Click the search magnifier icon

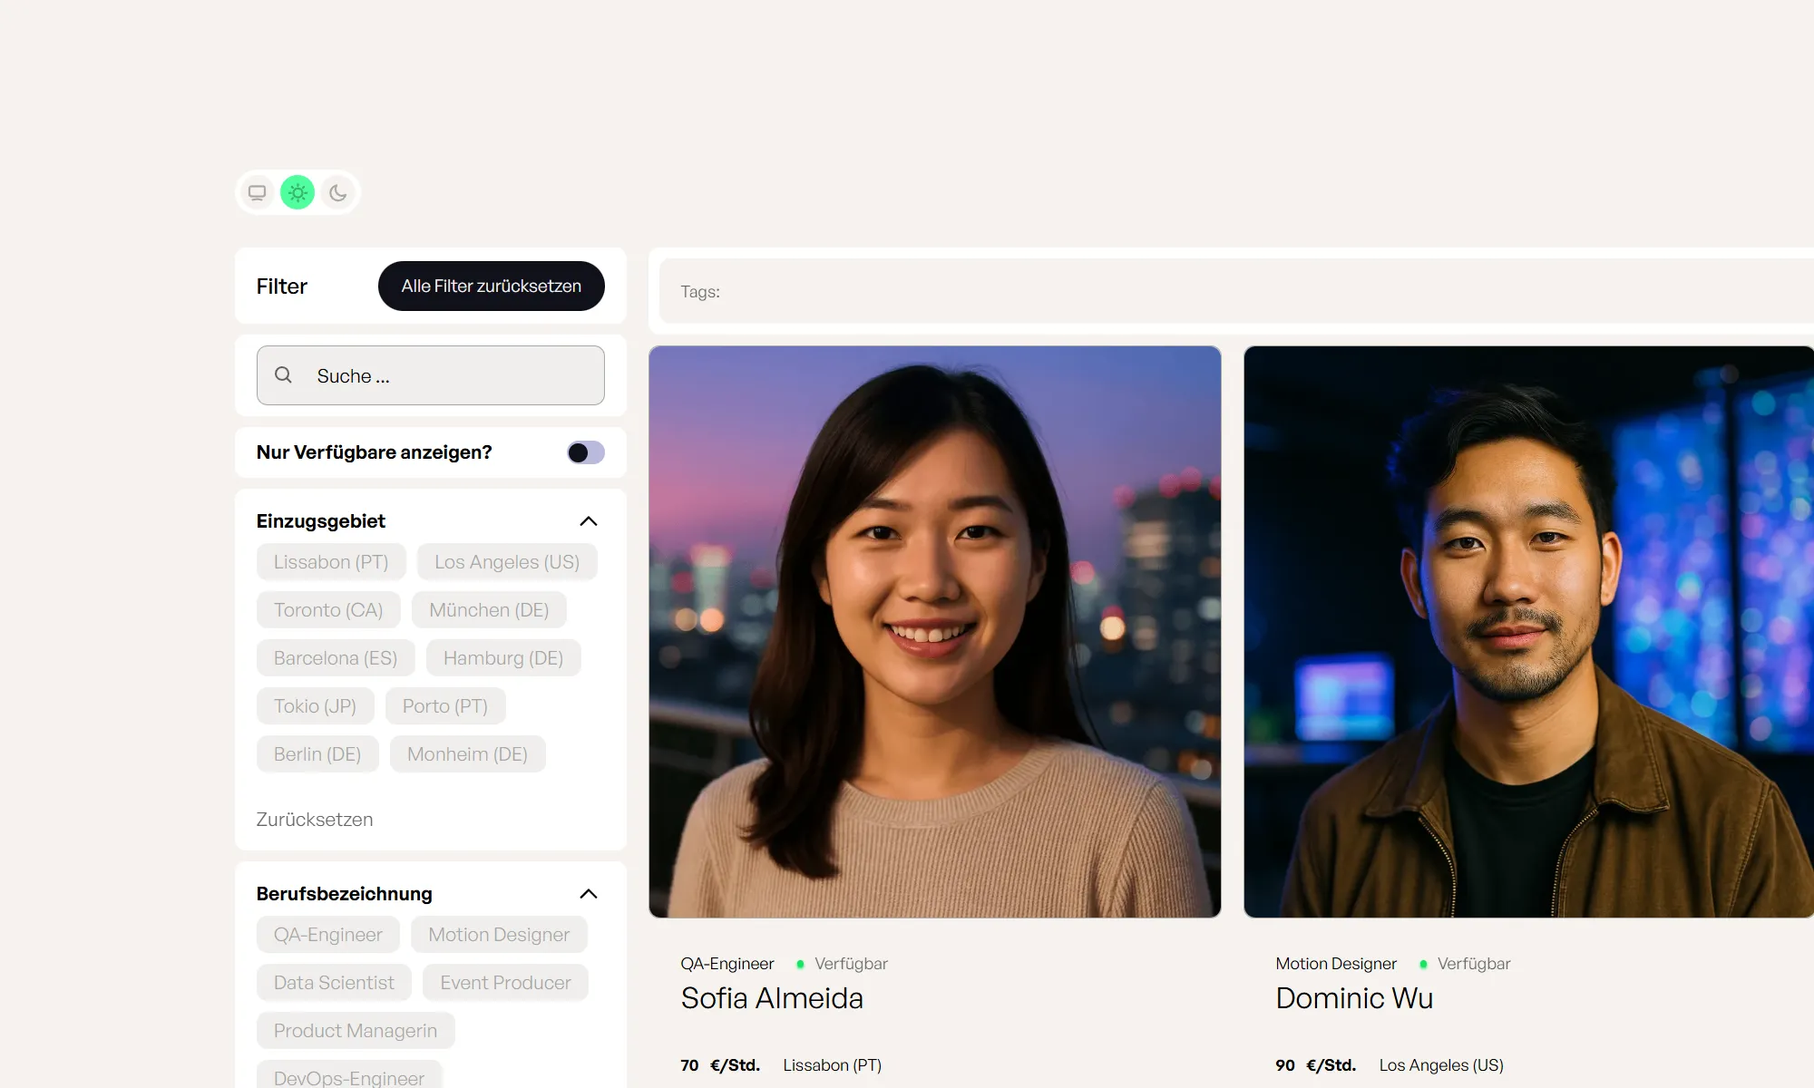click(x=283, y=374)
